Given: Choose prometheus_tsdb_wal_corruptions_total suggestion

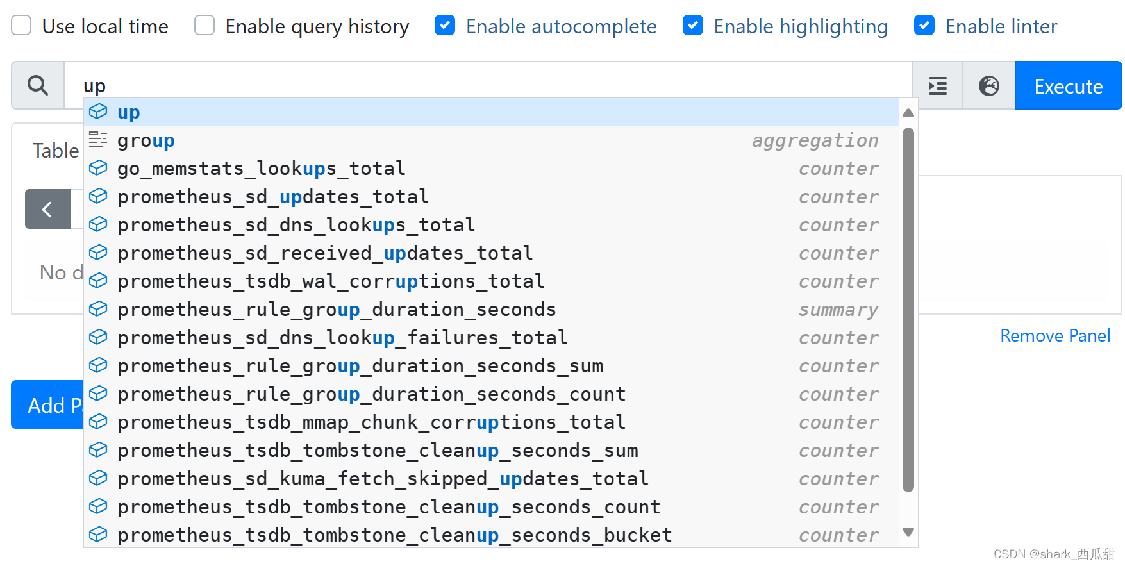Looking at the screenshot, I should pyautogui.click(x=491, y=281).
